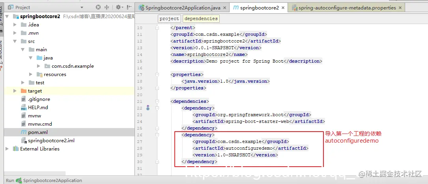The image size is (428, 184).
Task: Click the pom.xml Maven file icon
Action: (x=24, y=132)
